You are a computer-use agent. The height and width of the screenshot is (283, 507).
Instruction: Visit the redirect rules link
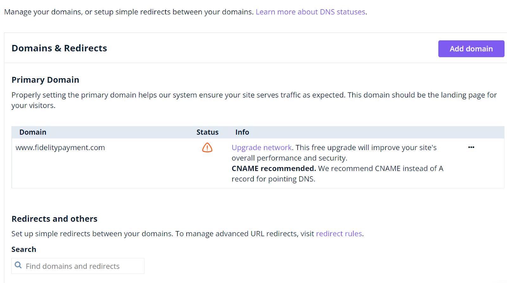pos(339,234)
